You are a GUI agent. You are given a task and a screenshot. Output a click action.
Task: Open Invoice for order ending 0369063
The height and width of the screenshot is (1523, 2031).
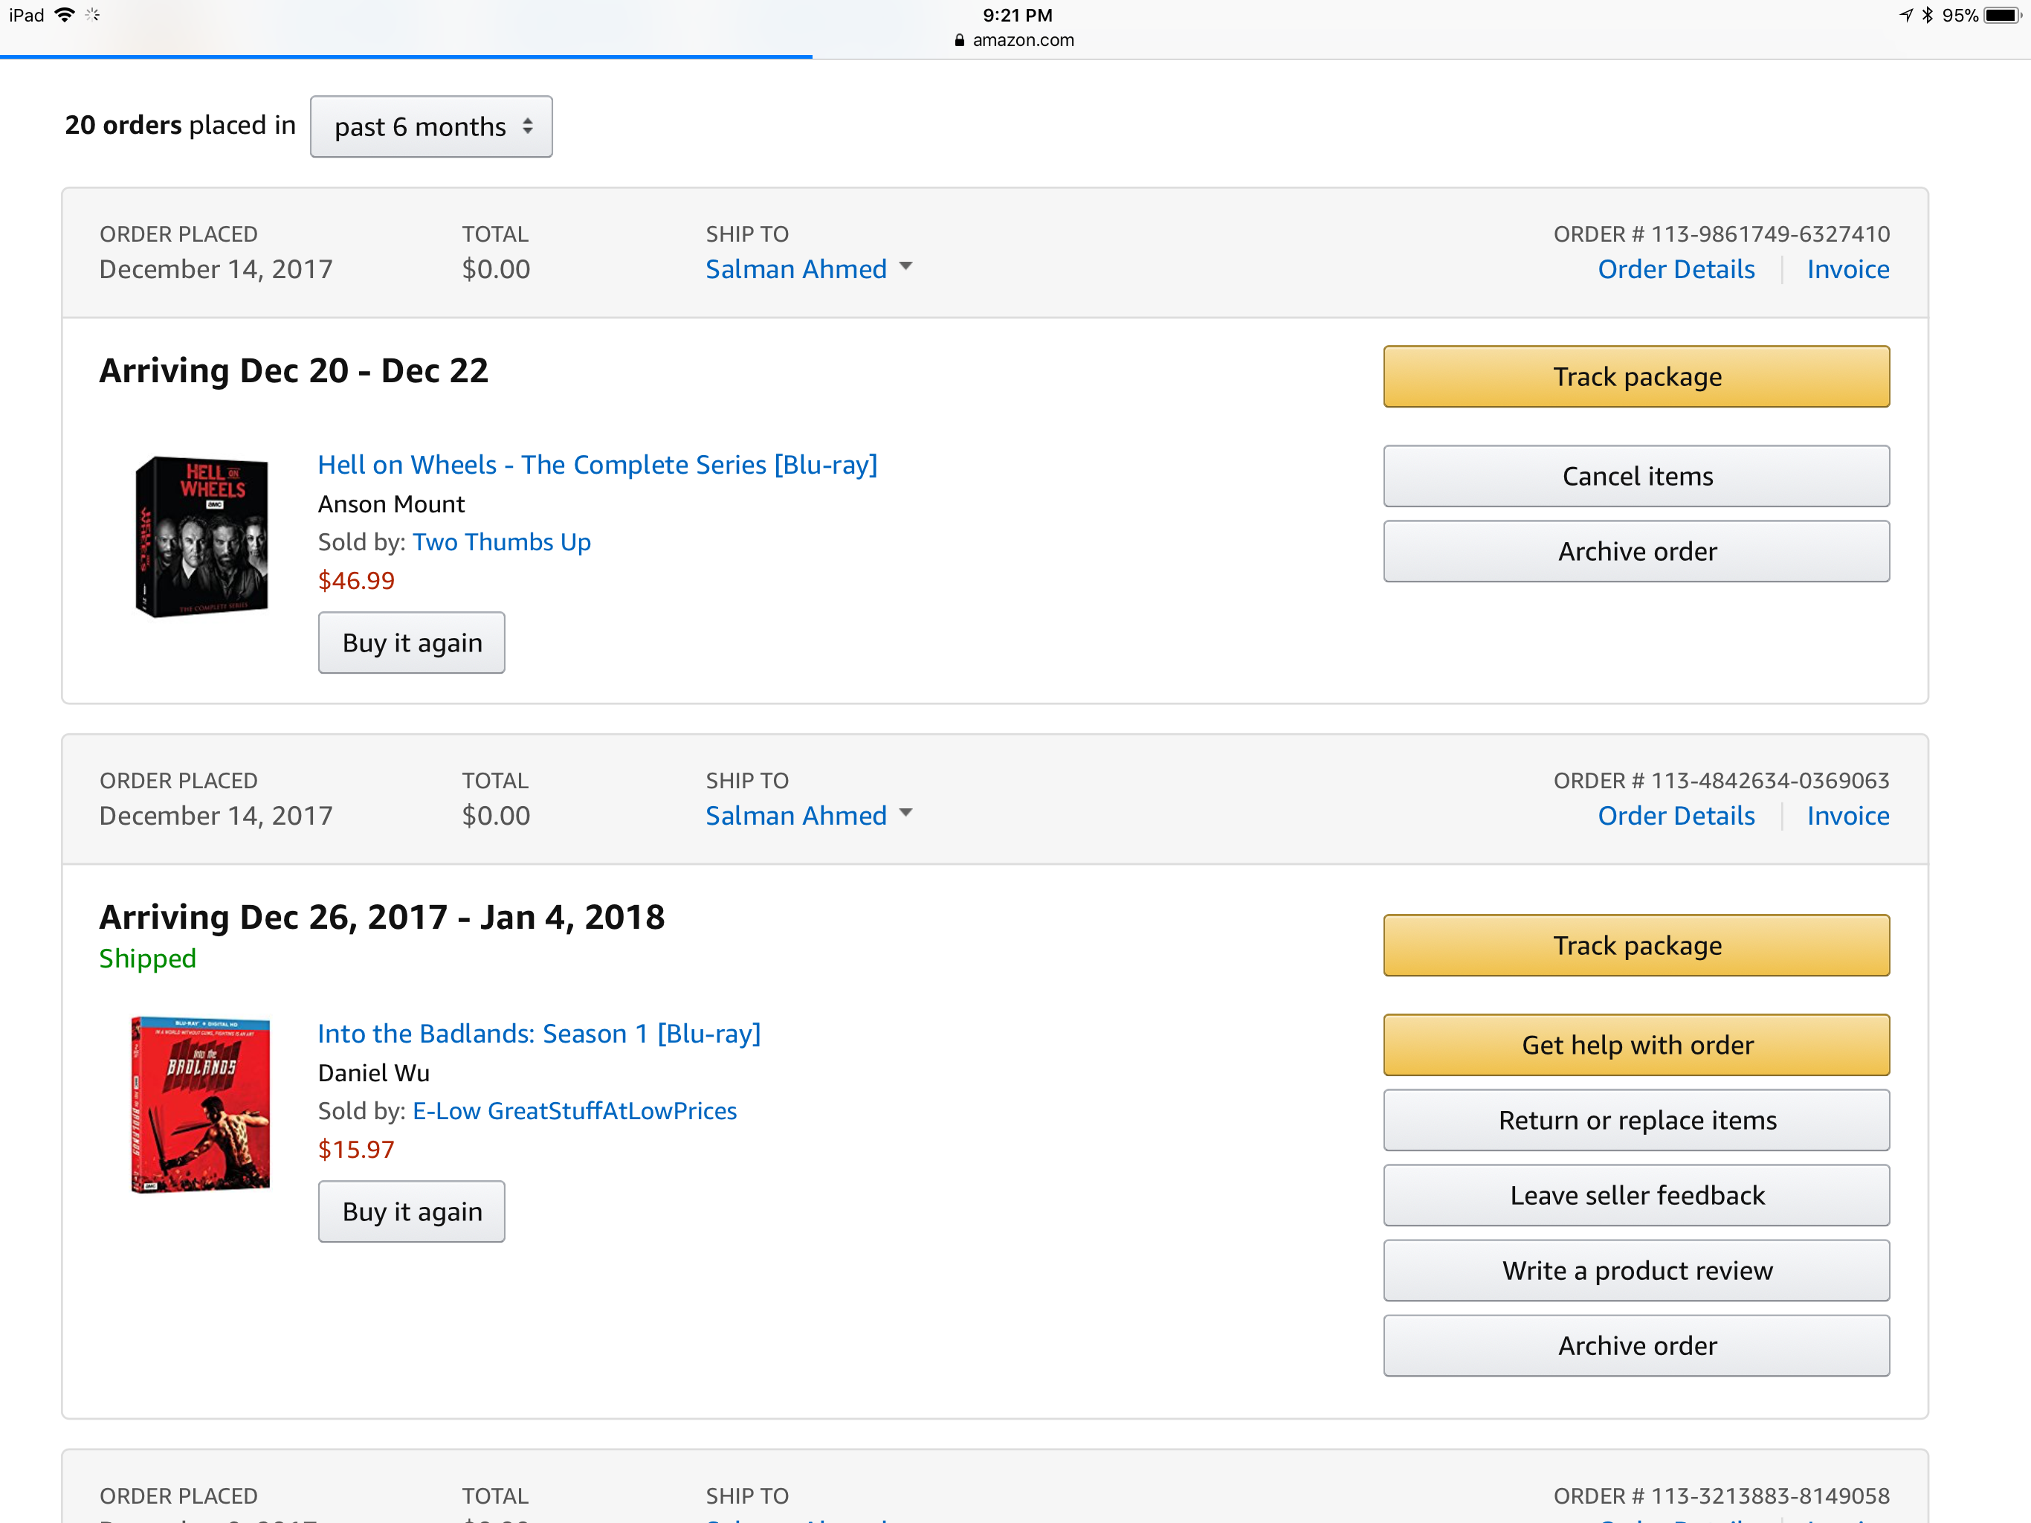(x=1847, y=816)
